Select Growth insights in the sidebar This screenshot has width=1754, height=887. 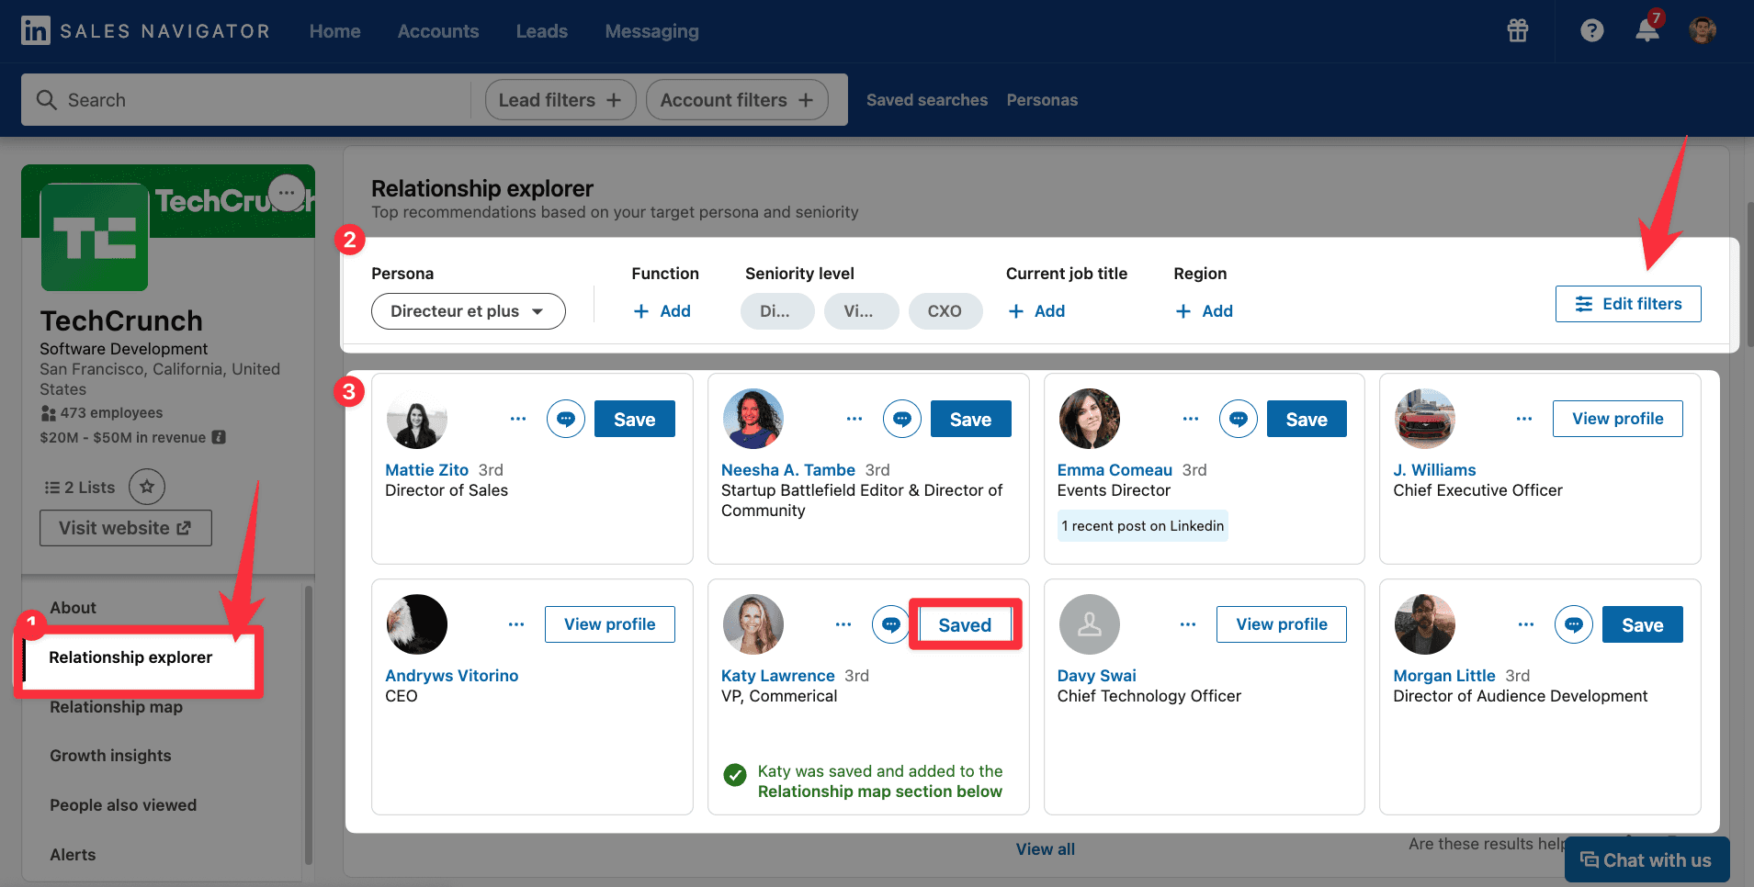point(110,756)
